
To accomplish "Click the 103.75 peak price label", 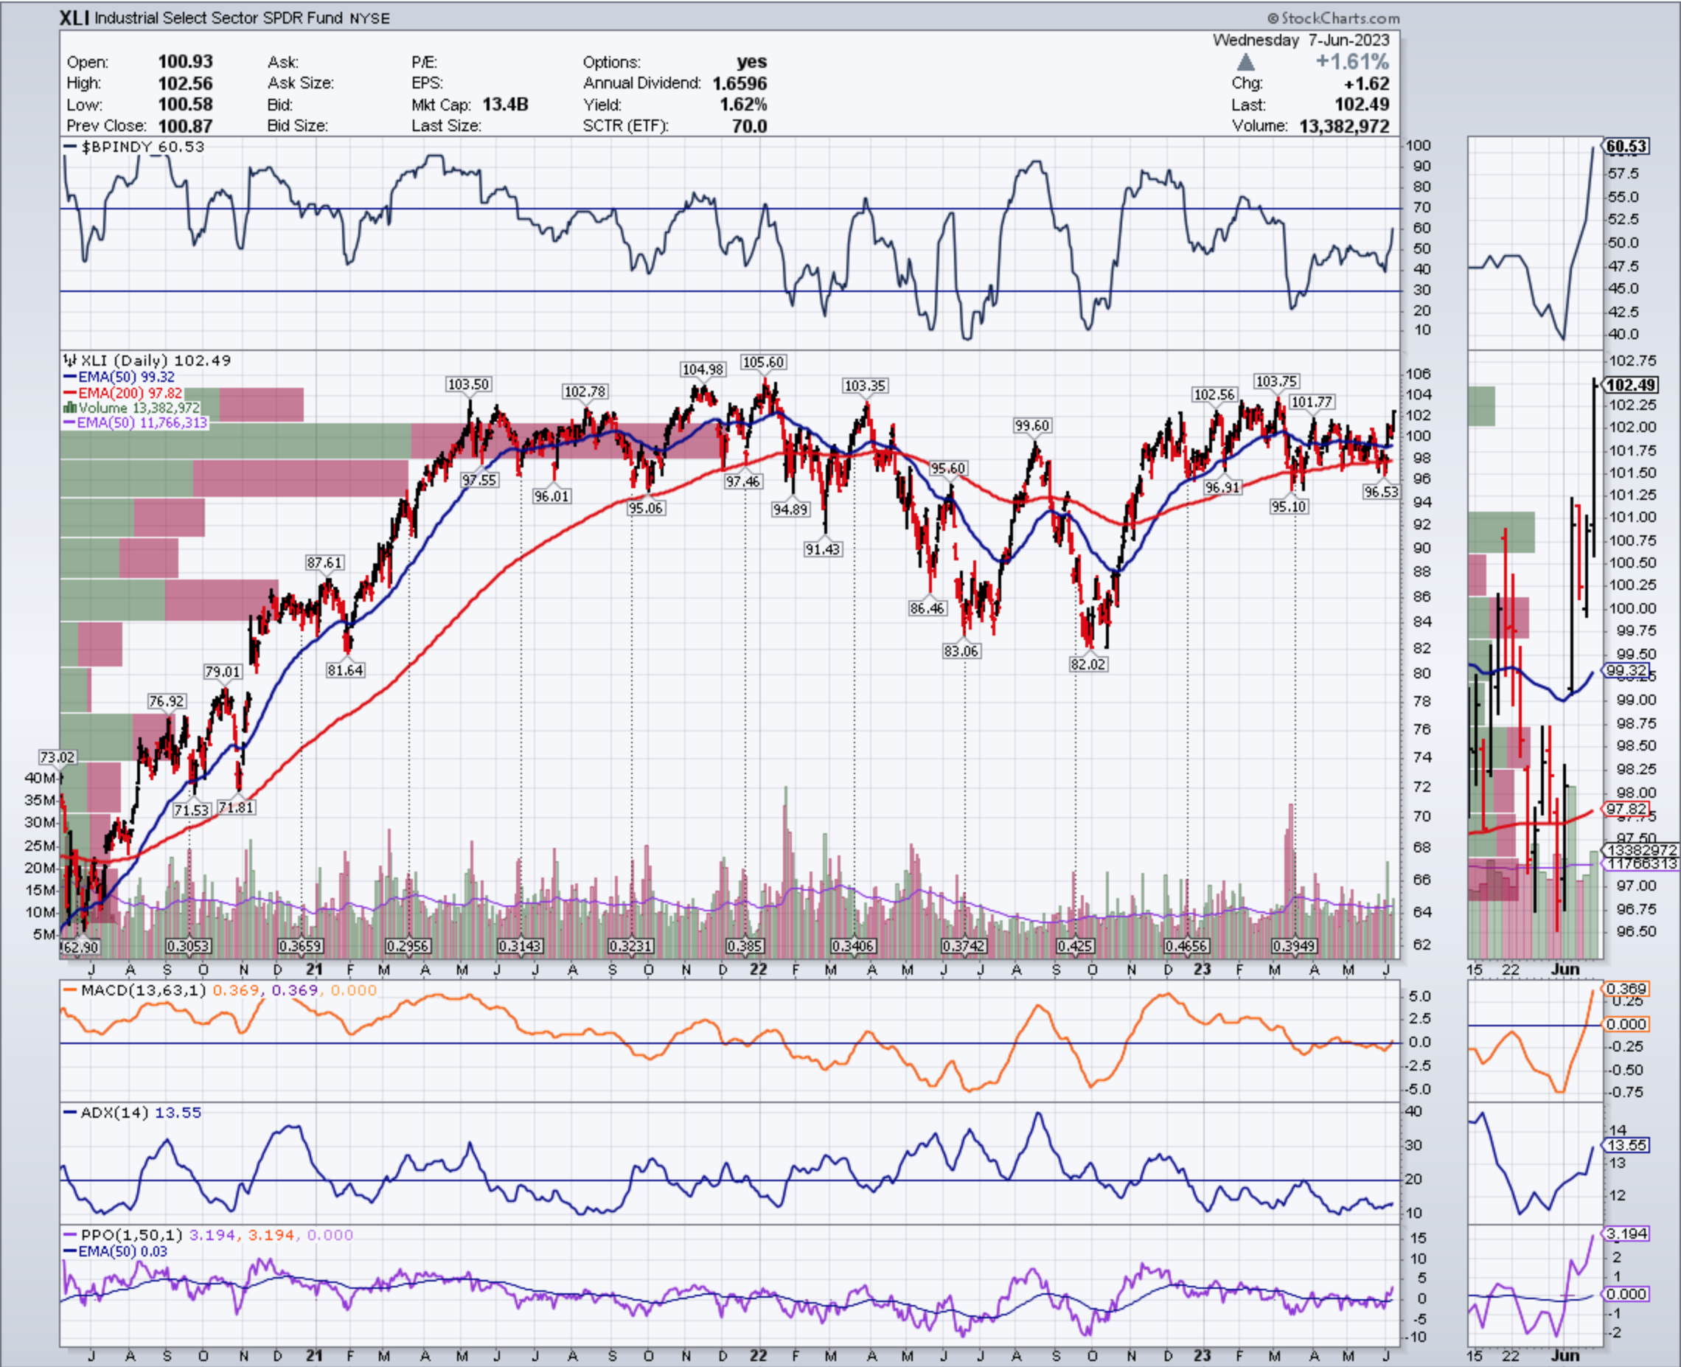I will pyautogui.click(x=1276, y=381).
